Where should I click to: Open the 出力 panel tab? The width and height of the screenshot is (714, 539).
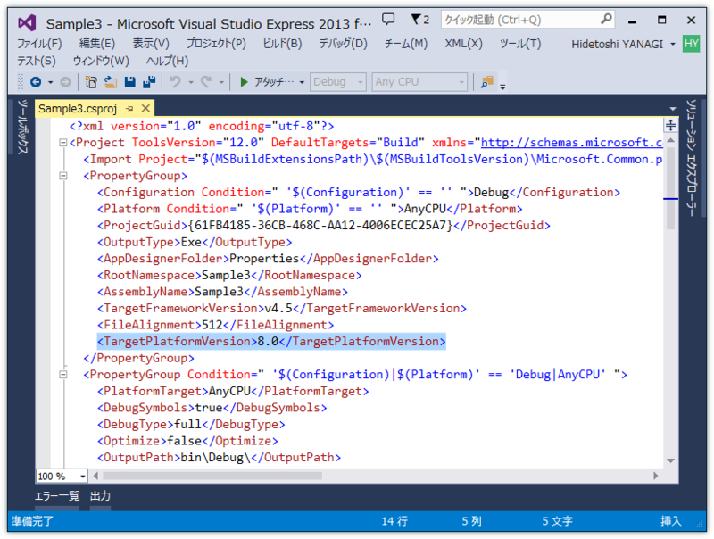pos(100,496)
